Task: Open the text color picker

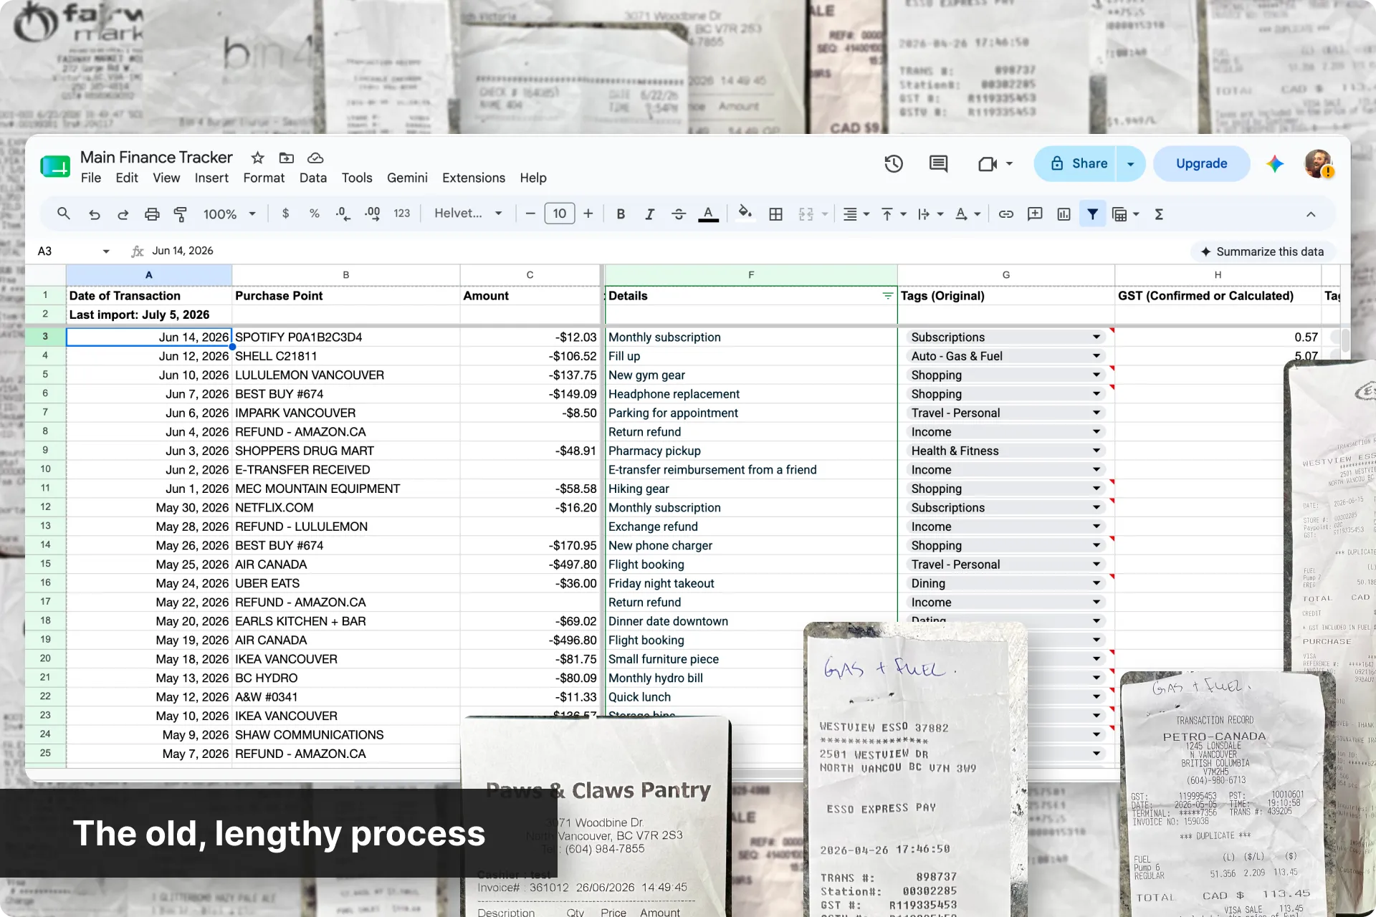Action: 708,213
